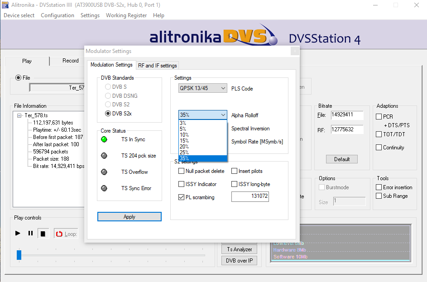Image resolution: width=427 pixels, height=282 pixels.
Task: Click the TS 204 pck size indicator
Action: click(104, 156)
